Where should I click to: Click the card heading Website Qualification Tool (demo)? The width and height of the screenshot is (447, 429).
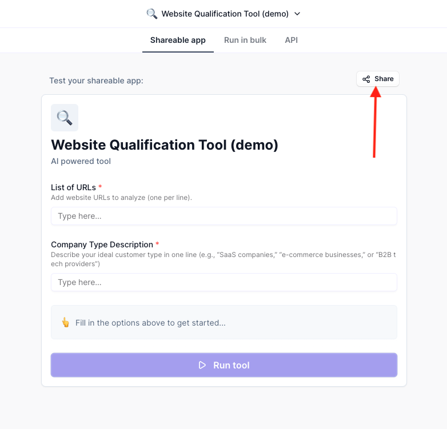[165, 145]
